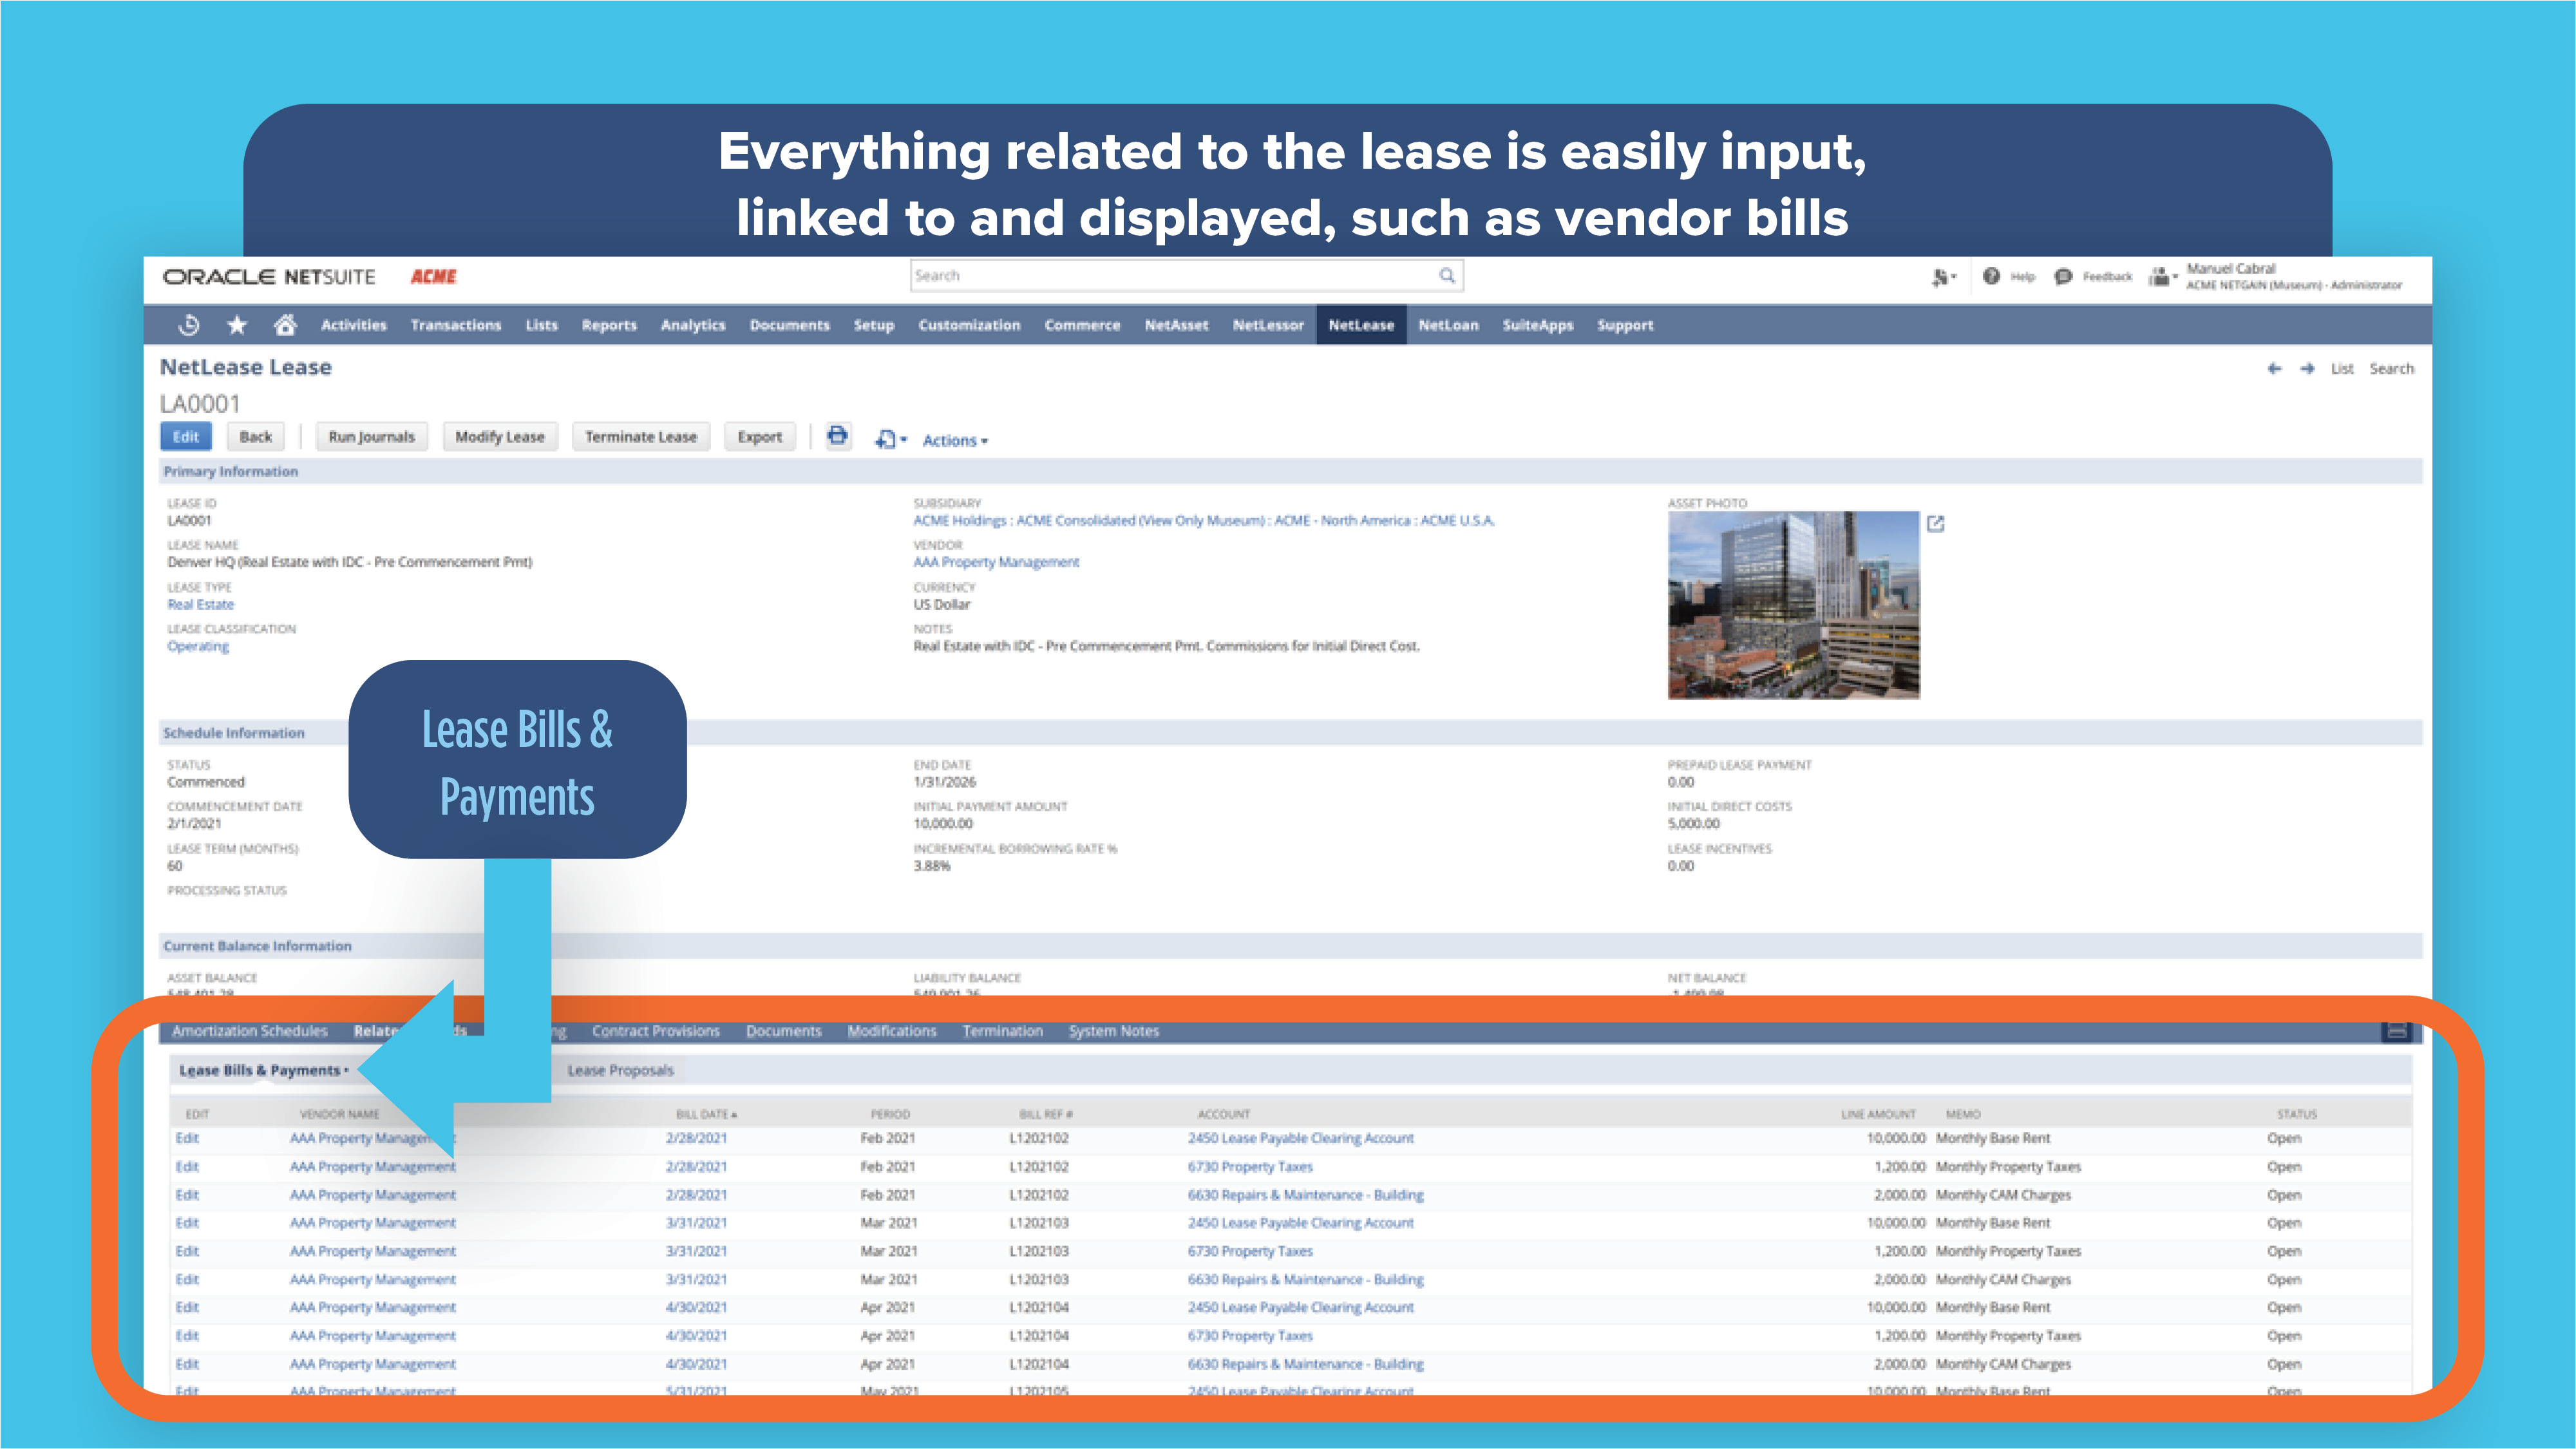Click the 6730 Property Taxes account link
The width and height of the screenshot is (2576, 1449).
[x=1250, y=1166]
